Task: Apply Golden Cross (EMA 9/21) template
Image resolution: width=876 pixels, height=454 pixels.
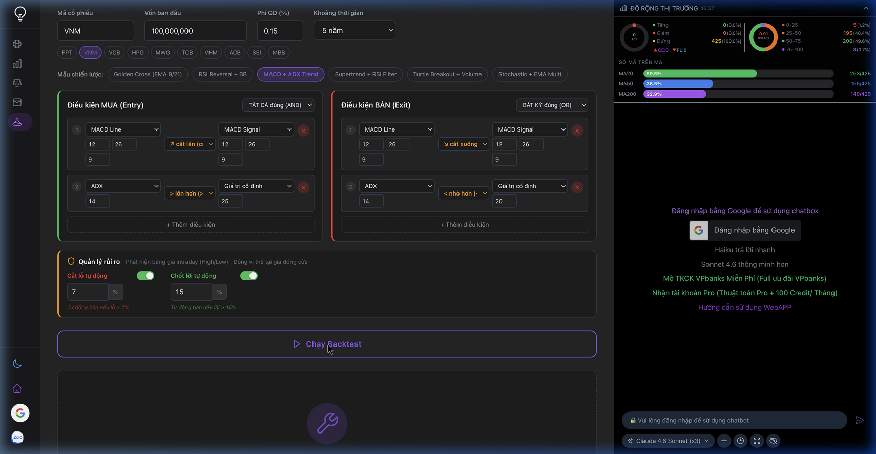Action: [x=148, y=74]
